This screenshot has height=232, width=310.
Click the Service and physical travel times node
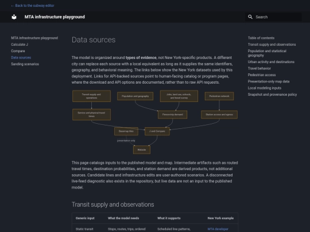(x=91, y=115)
